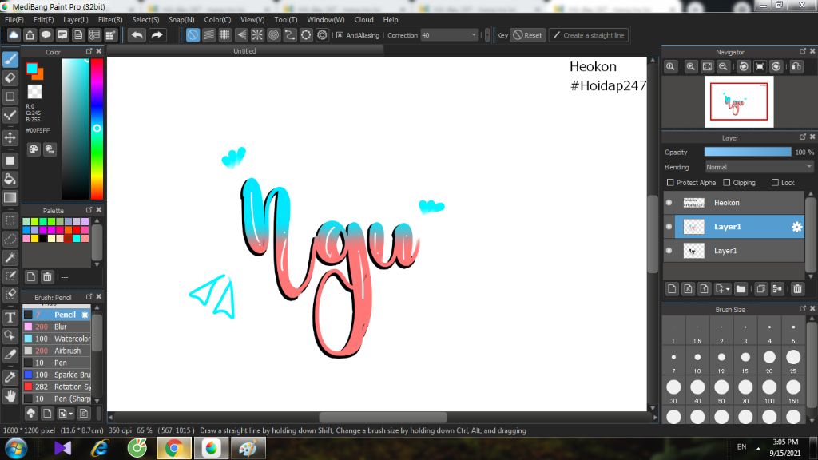The image size is (818, 460).
Task: Open the Cloud menu
Action: [363, 20]
